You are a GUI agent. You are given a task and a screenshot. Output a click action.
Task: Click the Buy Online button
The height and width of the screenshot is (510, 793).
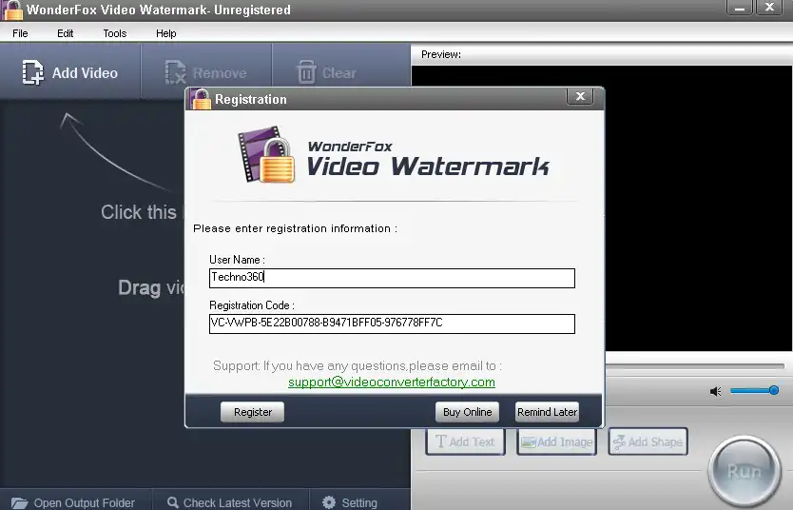tap(467, 412)
